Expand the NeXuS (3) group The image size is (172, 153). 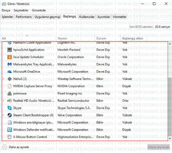pyautogui.click(x=3, y=79)
